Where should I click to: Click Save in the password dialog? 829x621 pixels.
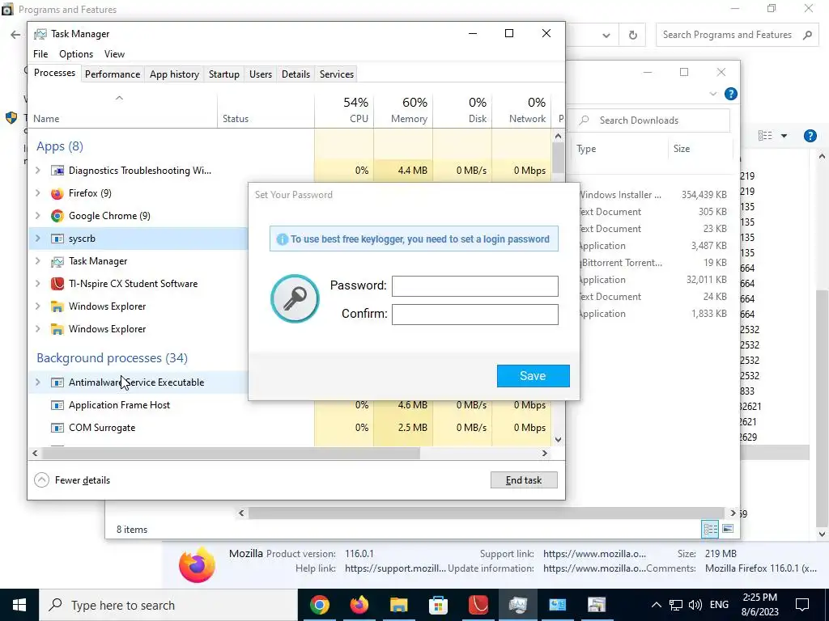click(533, 376)
